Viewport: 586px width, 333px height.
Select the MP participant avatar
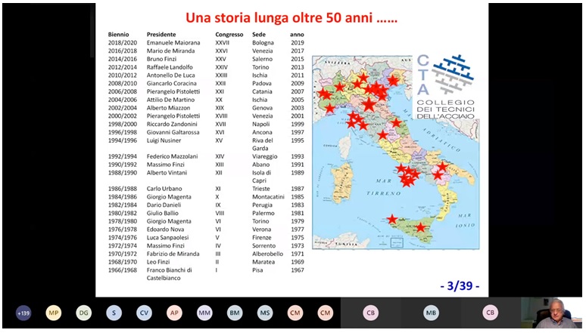pos(54,313)
